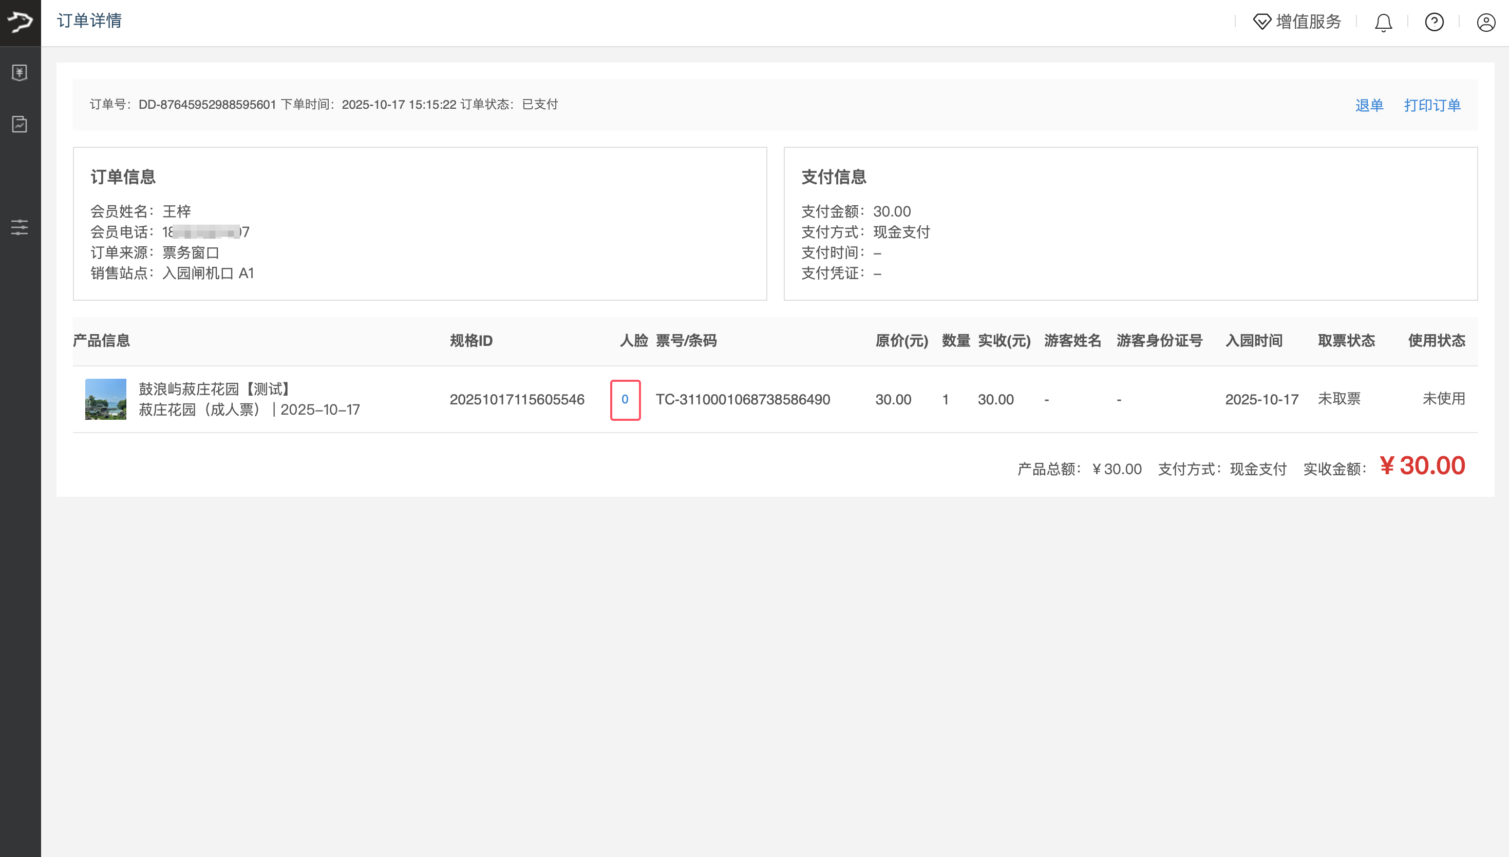This screenshot has width=1509, height=857.
Task: Click the 鼓浪屿菽庄花园 product thumbnail
Action: 106,399
